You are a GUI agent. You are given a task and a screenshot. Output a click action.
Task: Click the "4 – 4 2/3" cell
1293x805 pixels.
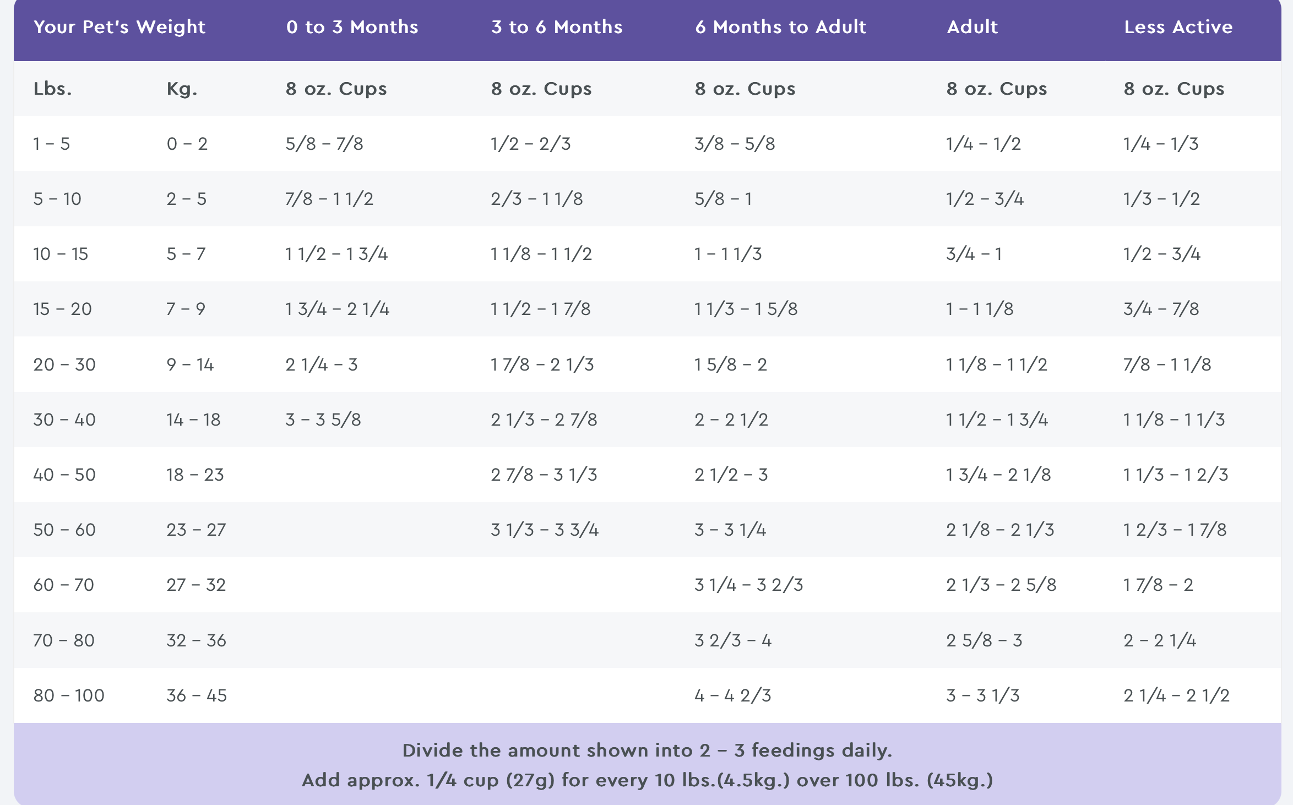[732, 695]
